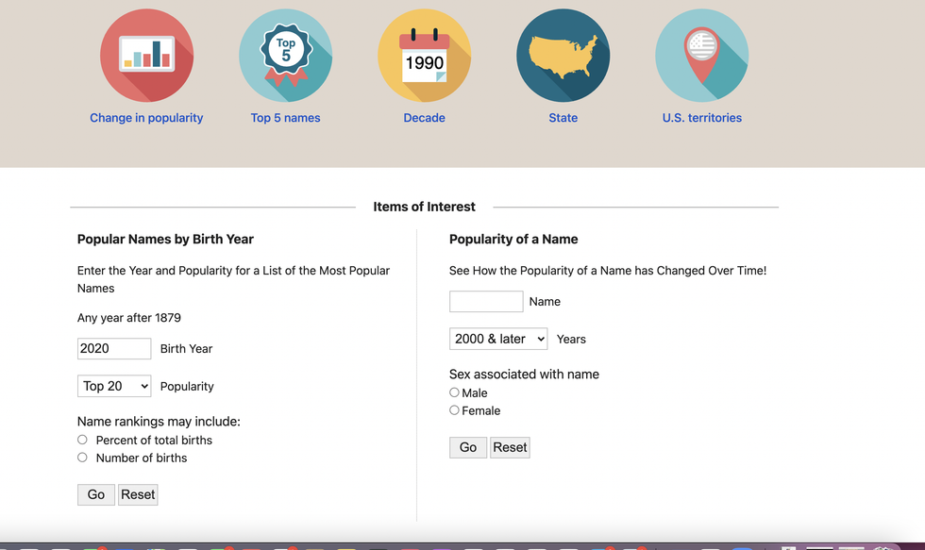This screenshot has width=925, height=550.
Task: Open the Top 5 ribbon badge icon
Action: 285,55
